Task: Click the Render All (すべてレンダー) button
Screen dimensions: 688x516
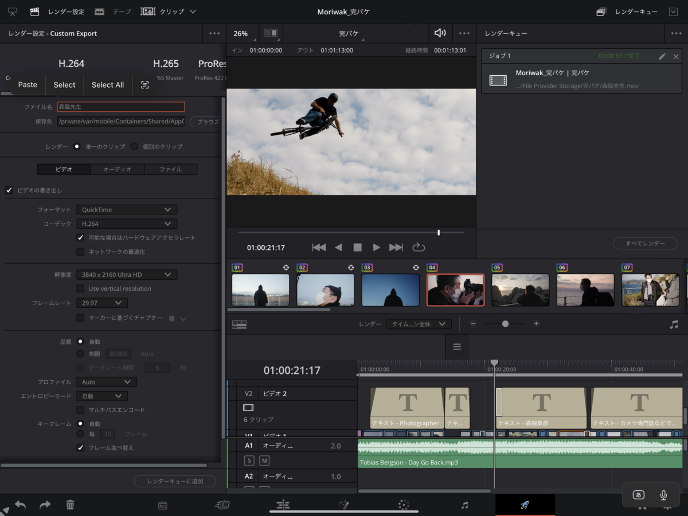Action: coord(646,243)
